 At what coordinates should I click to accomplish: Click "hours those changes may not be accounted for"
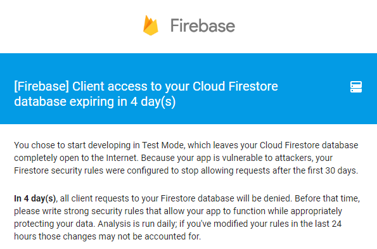click(x=107, y=236)
